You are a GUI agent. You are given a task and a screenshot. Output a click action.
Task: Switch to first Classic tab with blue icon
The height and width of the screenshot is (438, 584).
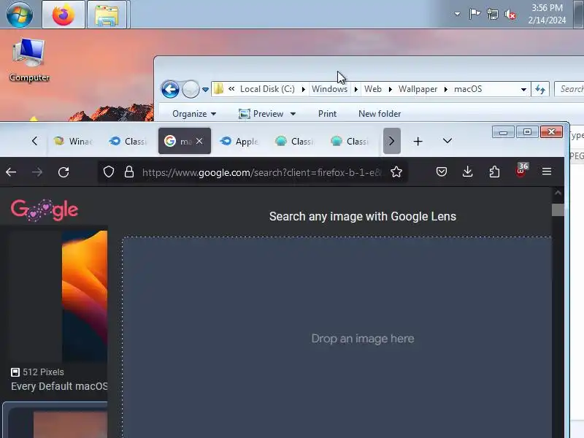click(x=128, y=141)
